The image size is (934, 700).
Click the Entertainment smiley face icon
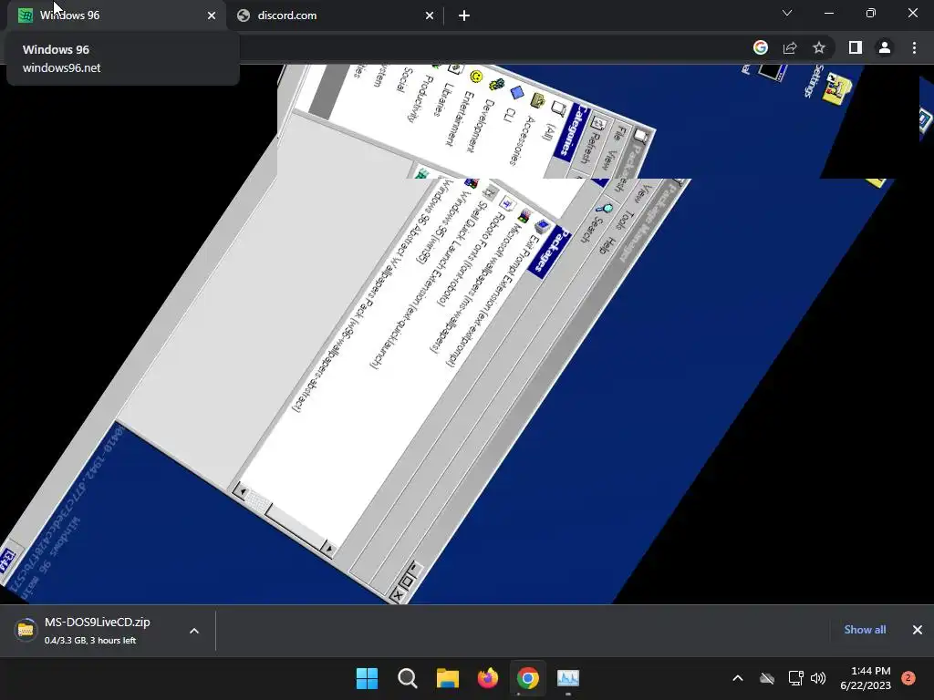[476, 77]
